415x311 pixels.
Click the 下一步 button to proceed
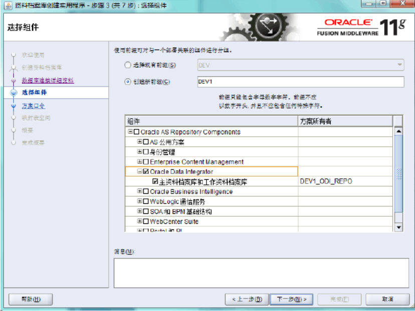(291, 299)
